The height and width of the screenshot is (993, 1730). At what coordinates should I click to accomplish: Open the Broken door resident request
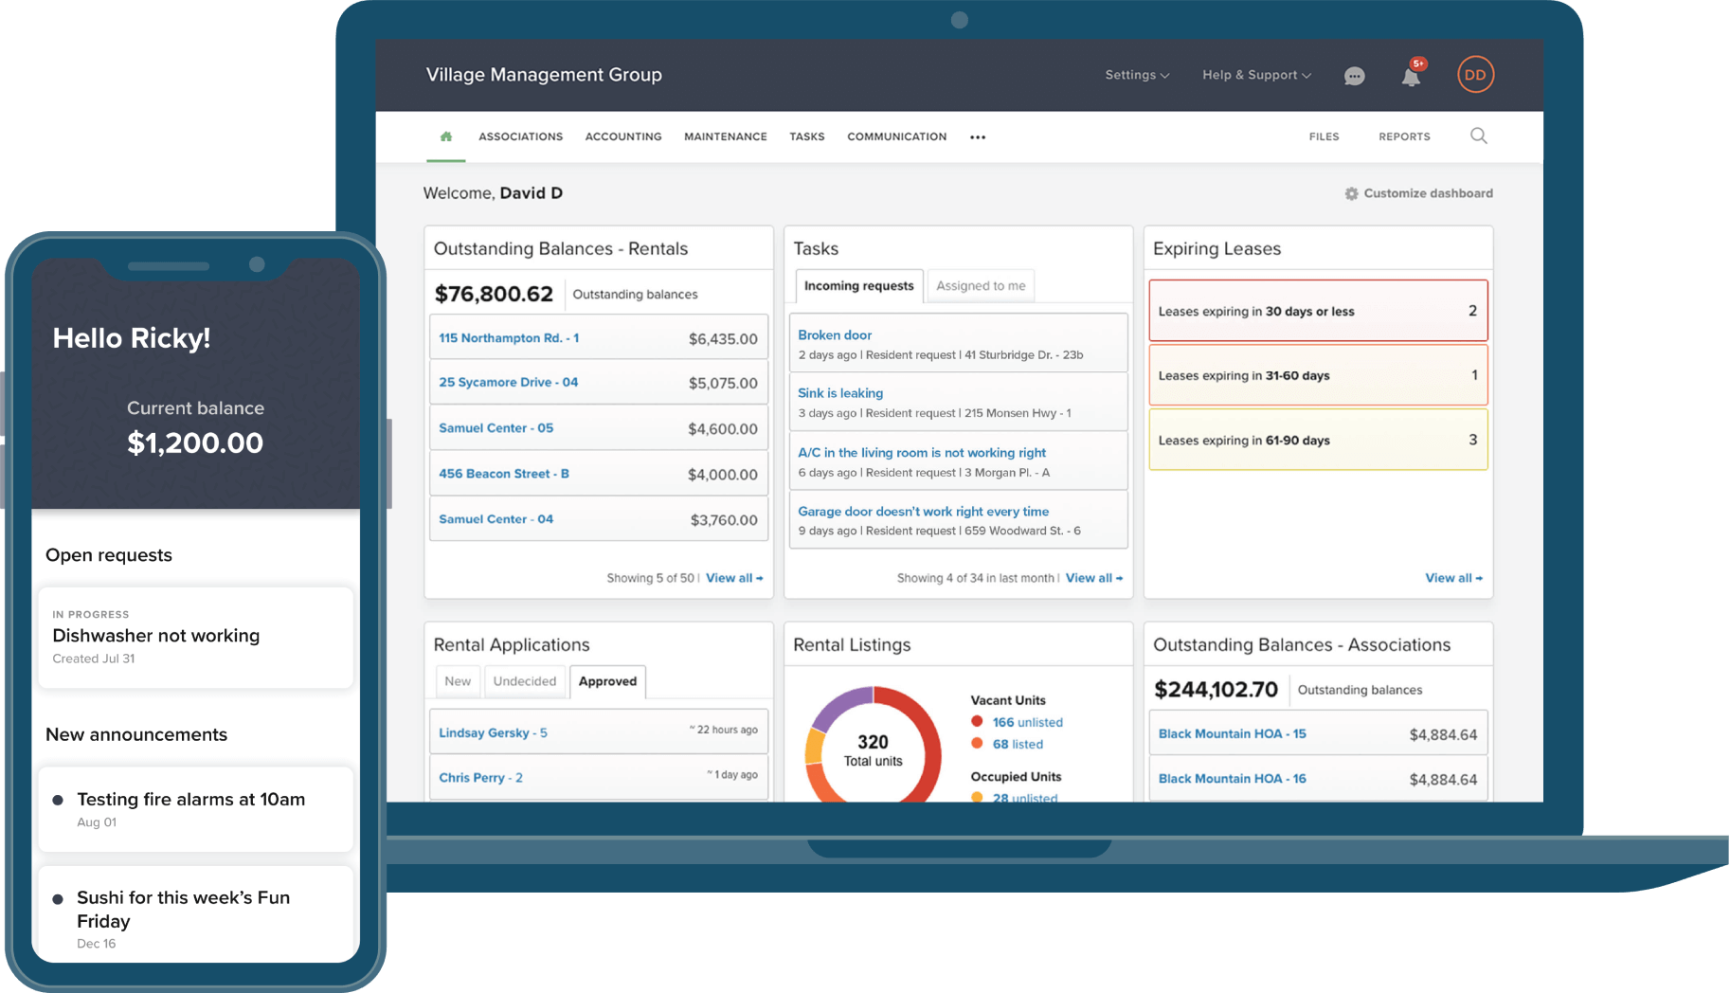pyautogui.click(x=834, y=334)
